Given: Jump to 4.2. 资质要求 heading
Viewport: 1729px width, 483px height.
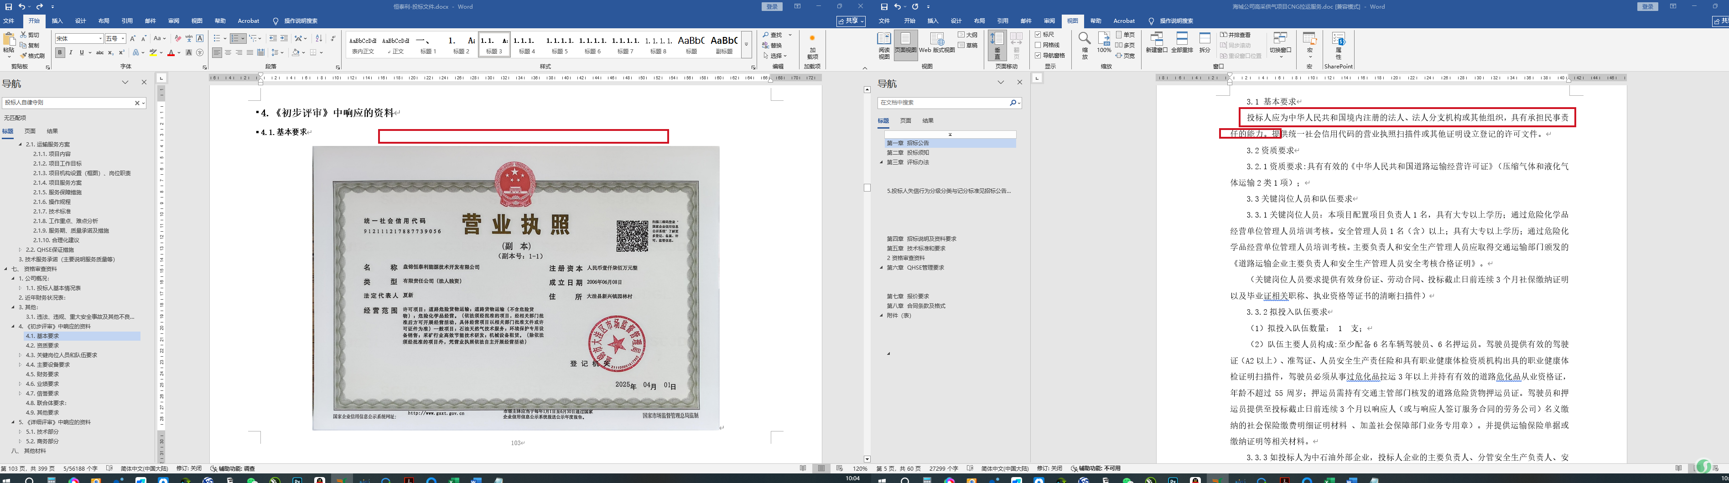Looking at the screenshot, I should click(x=42, y=345).
